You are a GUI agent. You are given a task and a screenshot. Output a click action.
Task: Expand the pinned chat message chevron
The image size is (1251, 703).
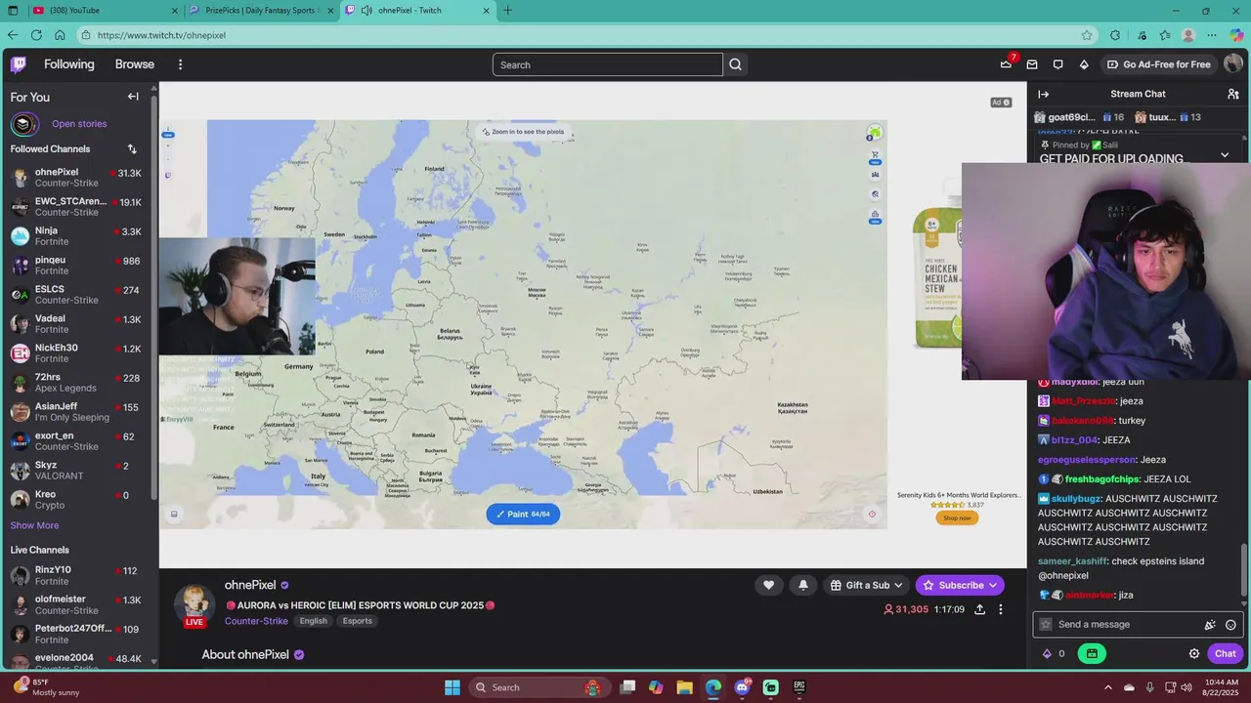coord(1225,155)
